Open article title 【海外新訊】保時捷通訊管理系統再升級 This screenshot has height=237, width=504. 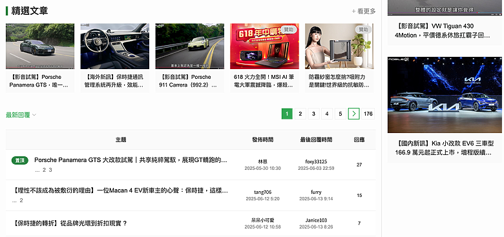[115, 81]
